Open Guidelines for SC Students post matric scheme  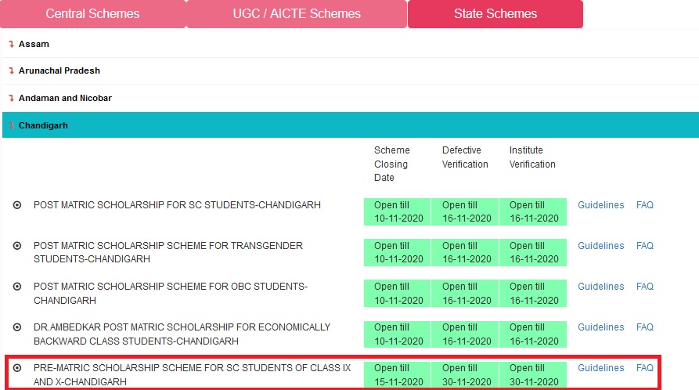tap(600, 205)
